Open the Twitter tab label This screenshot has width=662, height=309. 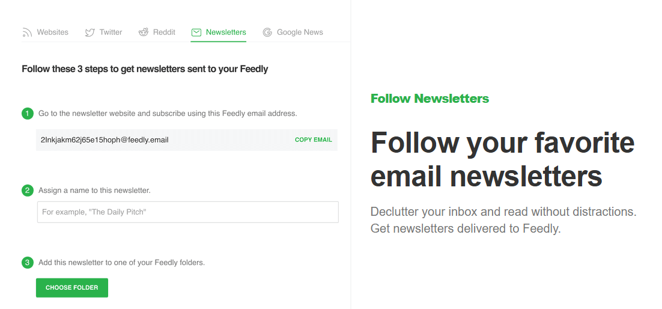point(111,32)
